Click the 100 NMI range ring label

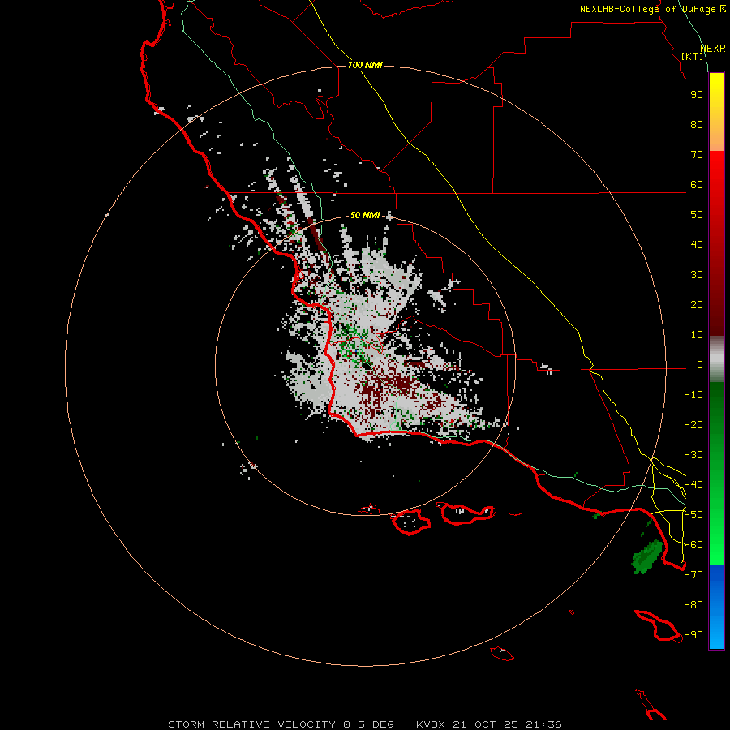pos(365,65)
